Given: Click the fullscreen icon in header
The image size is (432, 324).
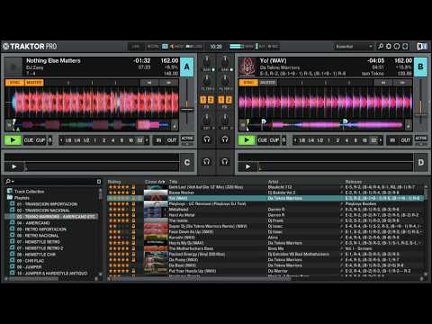Looking at the screenshot, I should [405, 46].
